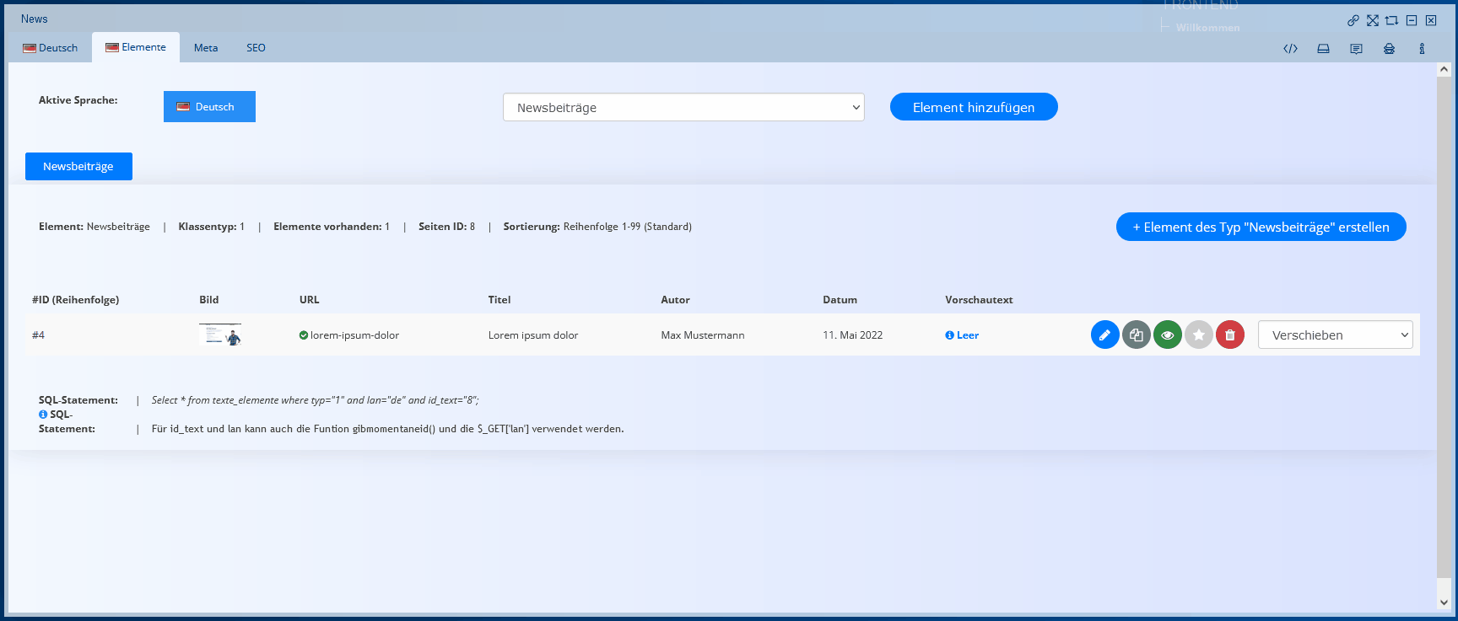Click the info 'i' icon in toolbar
This screenshot has height=621, width=1458.
coord(1422,49)
